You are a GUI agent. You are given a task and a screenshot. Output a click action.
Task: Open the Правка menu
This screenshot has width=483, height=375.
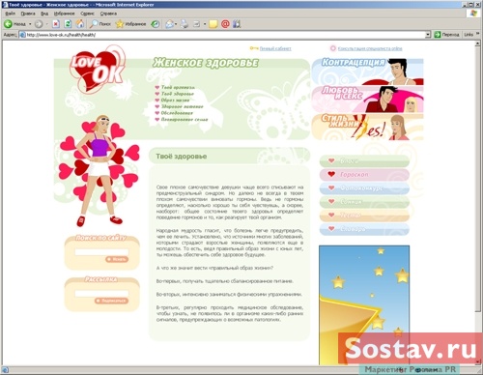click(28, 14)
